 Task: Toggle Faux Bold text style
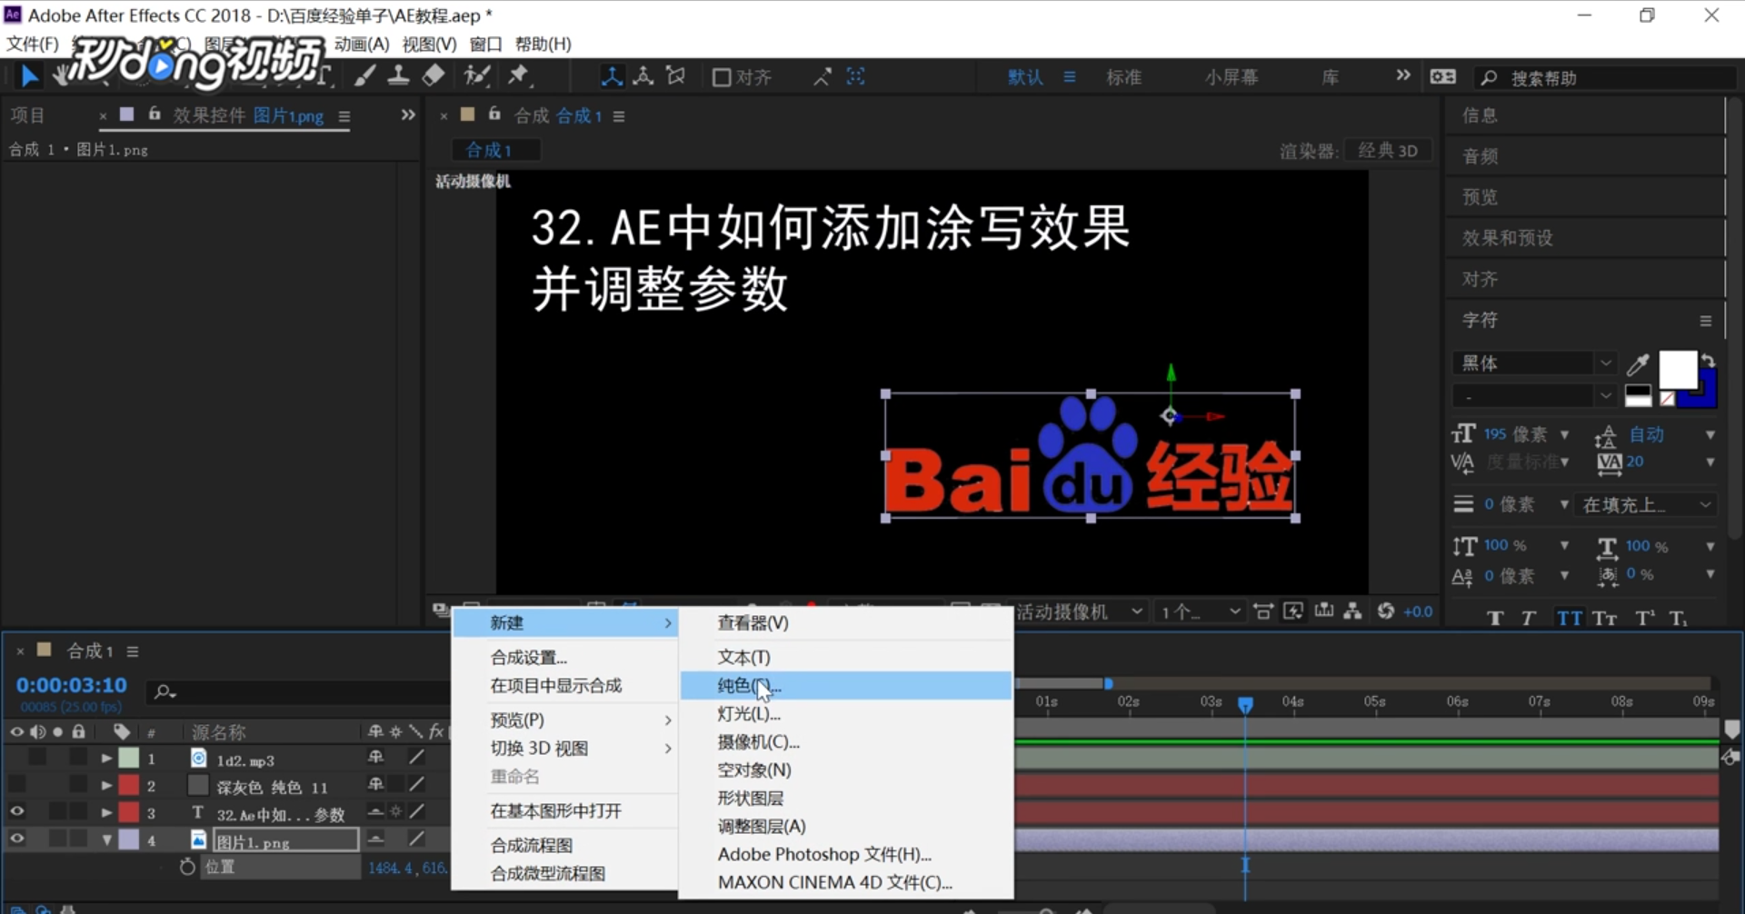[1495, 619]
